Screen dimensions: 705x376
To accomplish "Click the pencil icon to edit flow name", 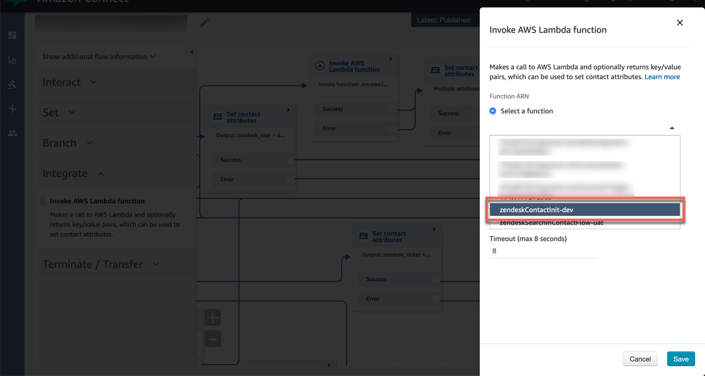I will coord(205,23).
